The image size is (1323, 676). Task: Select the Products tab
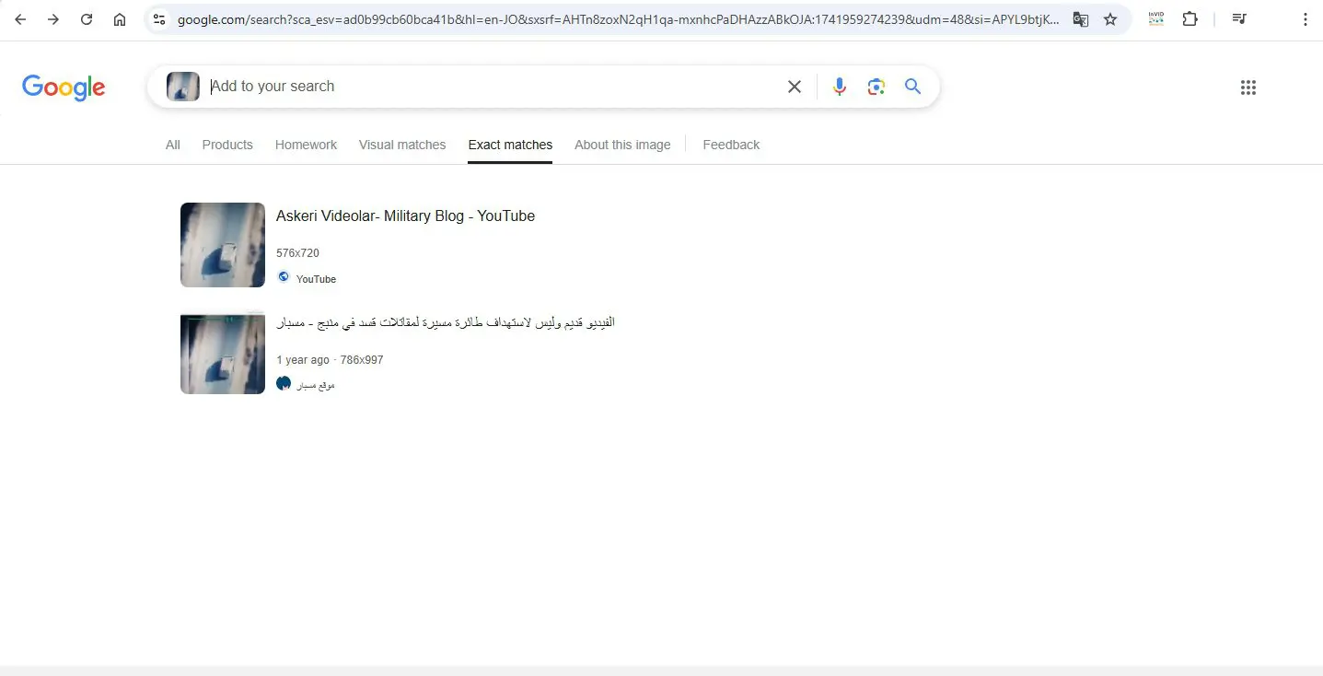227,145
